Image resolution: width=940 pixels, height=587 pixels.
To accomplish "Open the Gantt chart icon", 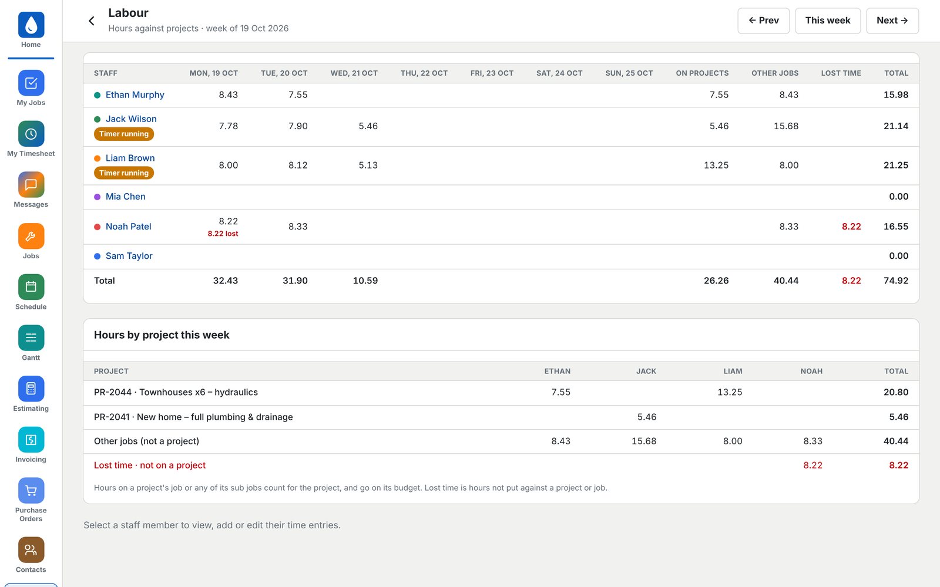I will coord(31,338).
